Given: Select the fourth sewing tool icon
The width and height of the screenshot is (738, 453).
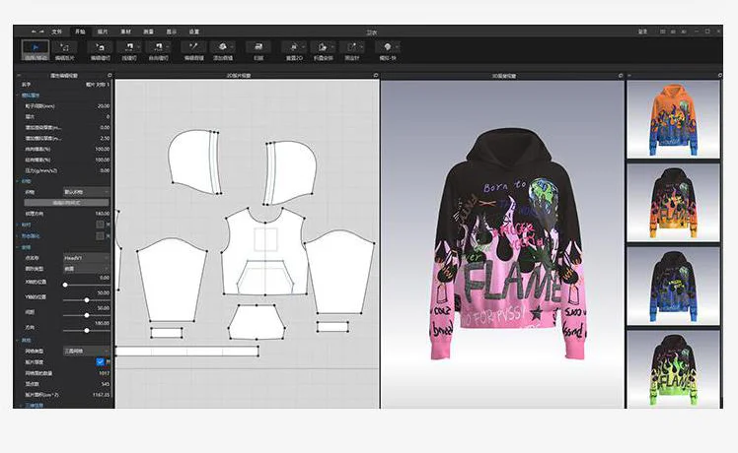Looking at the screenshot, I should click(162, 46).
